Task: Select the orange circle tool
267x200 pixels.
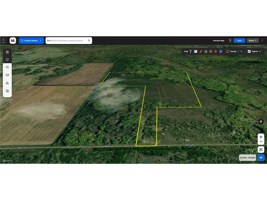Action: [211, 51]
